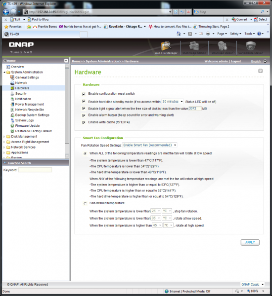Toggle Enable write cache for EXT4 checkbox
This screenshot has width=272, height=296.
(84, 122)
